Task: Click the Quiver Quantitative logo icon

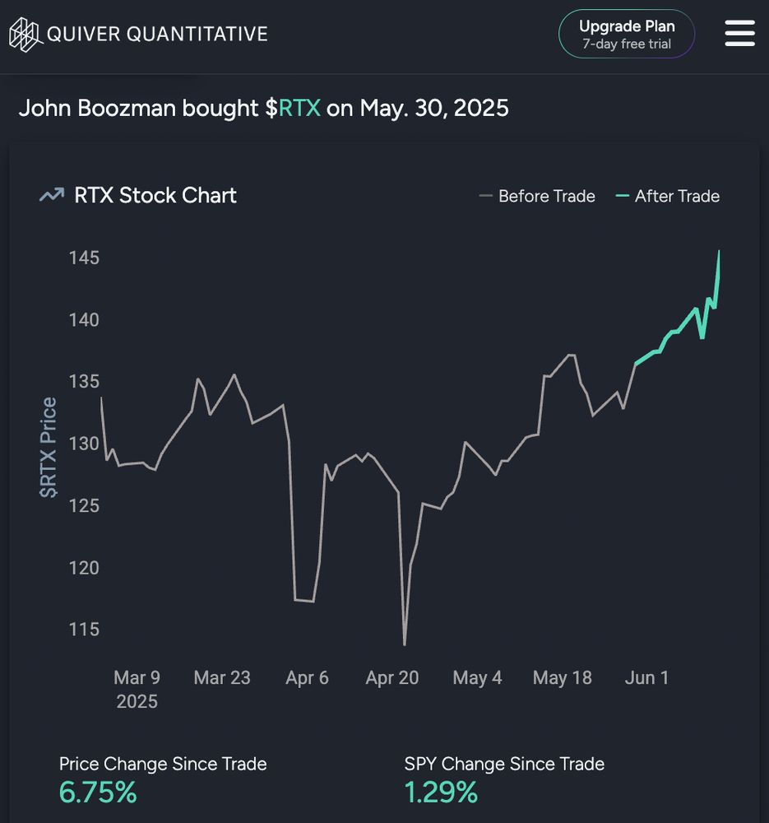Action: click(x=25, y=35)
